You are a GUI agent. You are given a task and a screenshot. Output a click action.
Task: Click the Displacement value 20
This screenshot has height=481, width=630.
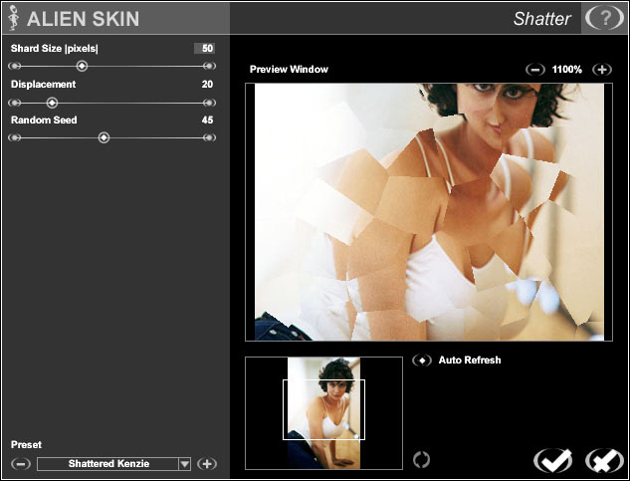[207, 84]
